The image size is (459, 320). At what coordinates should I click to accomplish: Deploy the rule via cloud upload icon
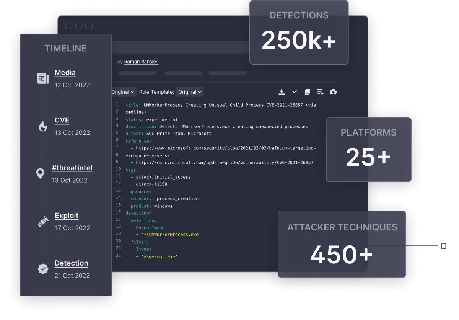coord(333,92)
